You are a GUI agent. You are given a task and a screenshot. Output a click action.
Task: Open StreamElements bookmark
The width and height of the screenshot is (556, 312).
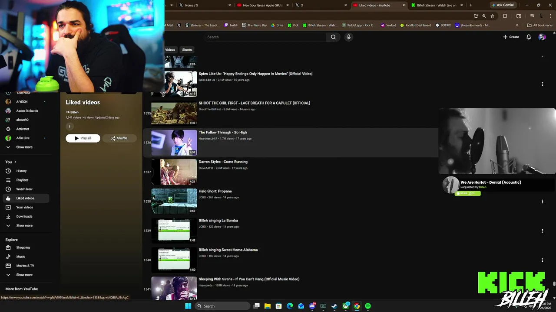(472, 25)
